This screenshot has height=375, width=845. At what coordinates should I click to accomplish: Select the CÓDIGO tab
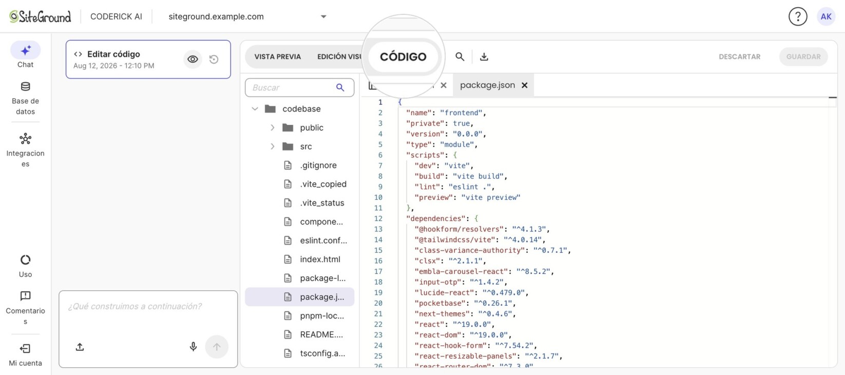(403, 57)
